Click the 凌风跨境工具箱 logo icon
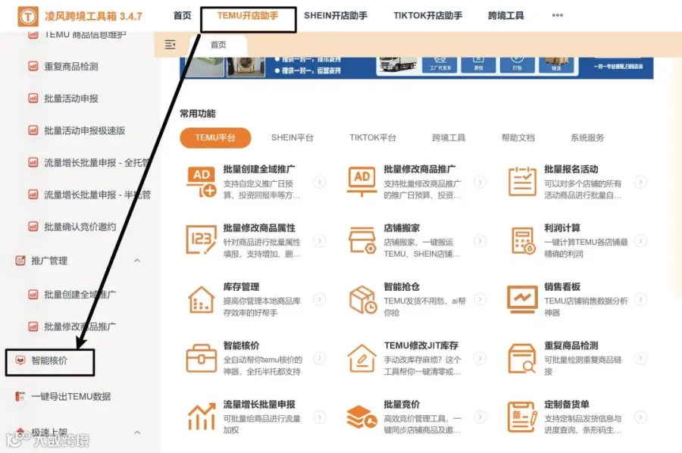 28,17
